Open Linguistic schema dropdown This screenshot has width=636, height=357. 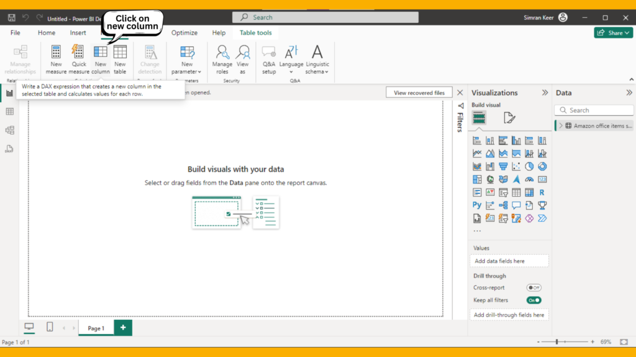(x=317, y=59)
